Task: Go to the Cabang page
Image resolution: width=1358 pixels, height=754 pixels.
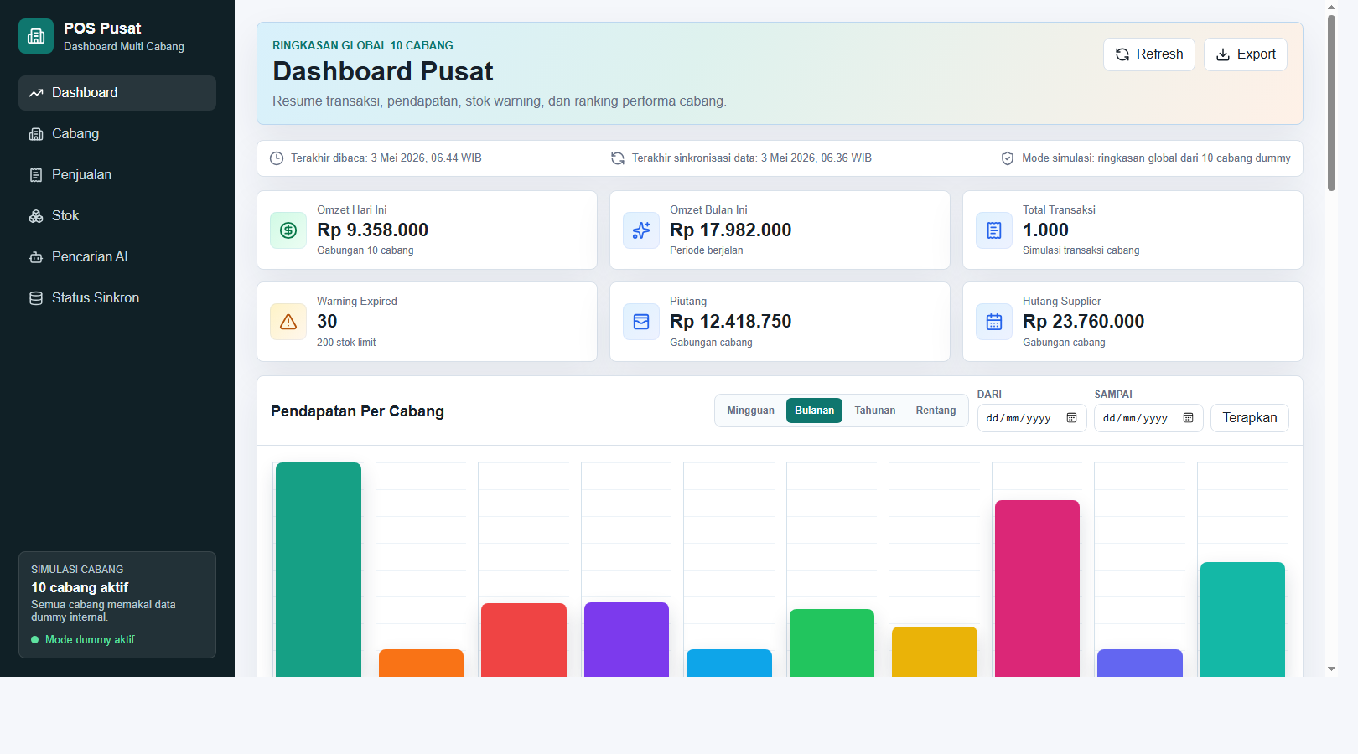Action: 117,134
